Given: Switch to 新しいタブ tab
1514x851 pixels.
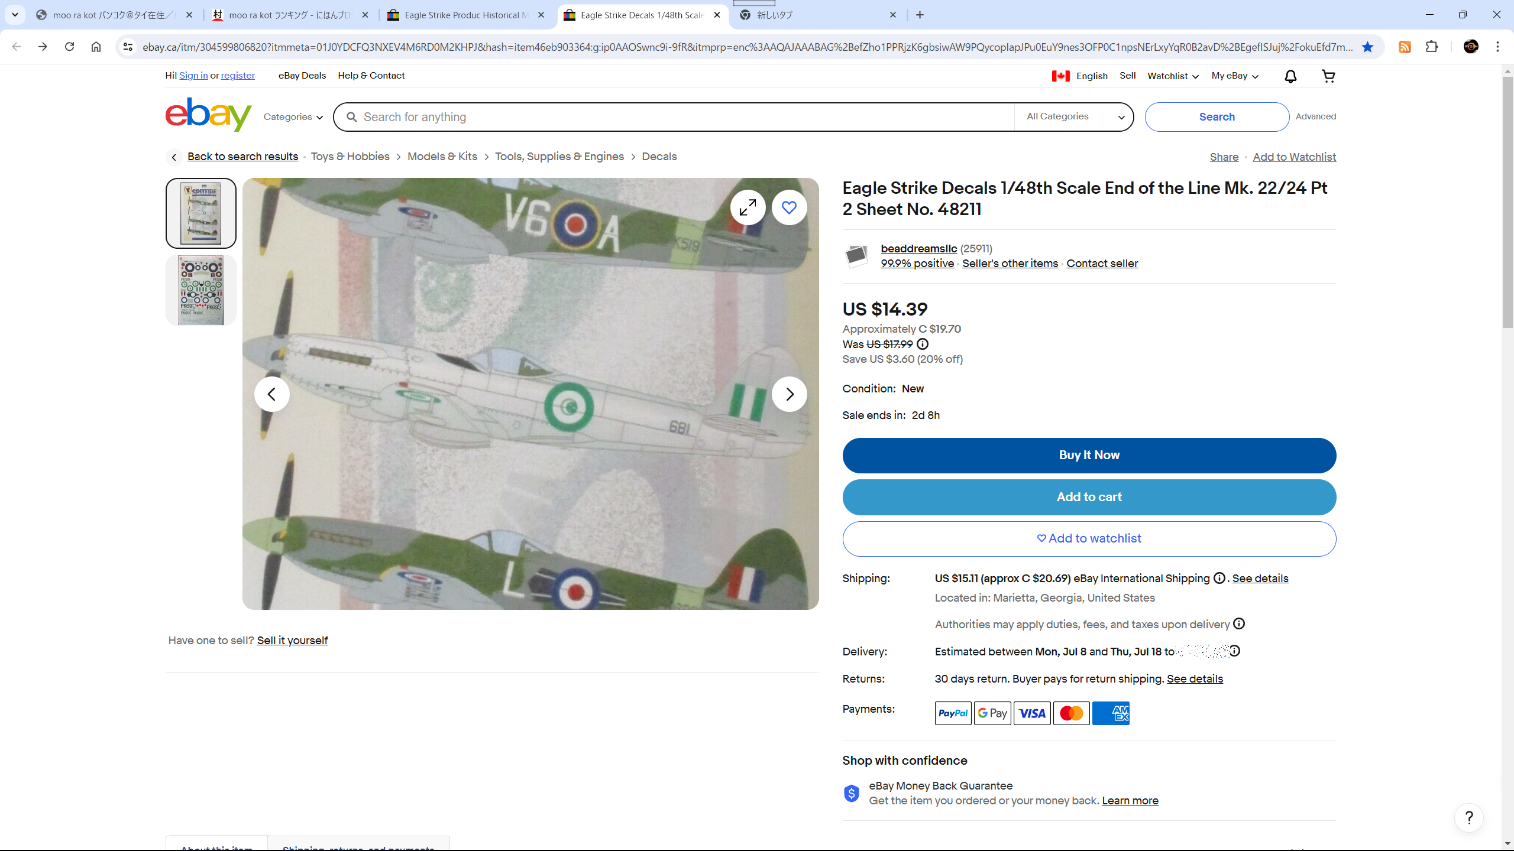Looking at the screenshot, I should point(818,15).
